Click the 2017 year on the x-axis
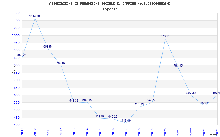 126,131
